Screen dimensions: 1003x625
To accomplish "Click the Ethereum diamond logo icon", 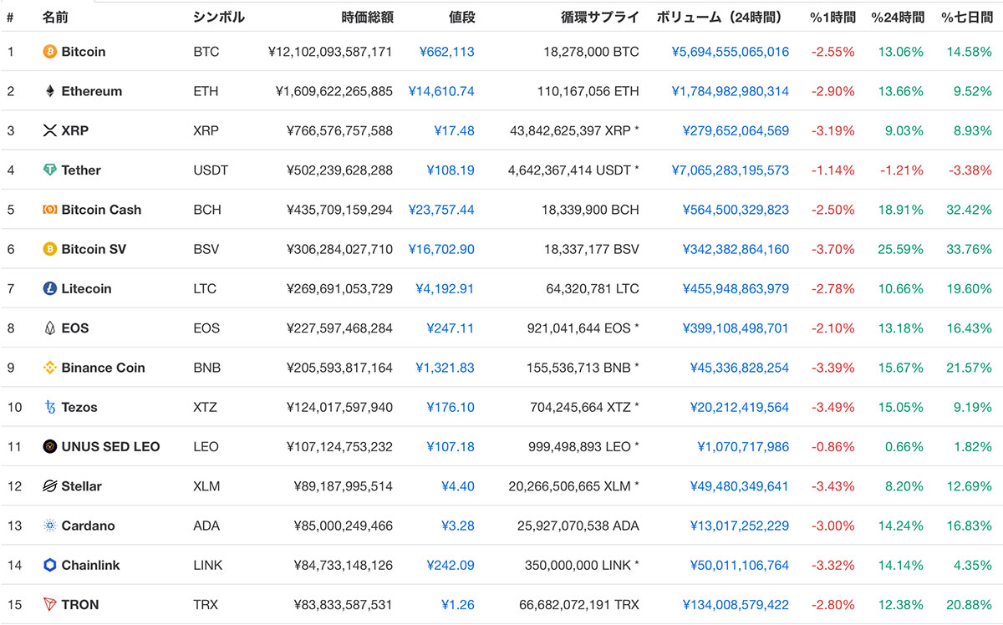I will [x=50, y=91].
